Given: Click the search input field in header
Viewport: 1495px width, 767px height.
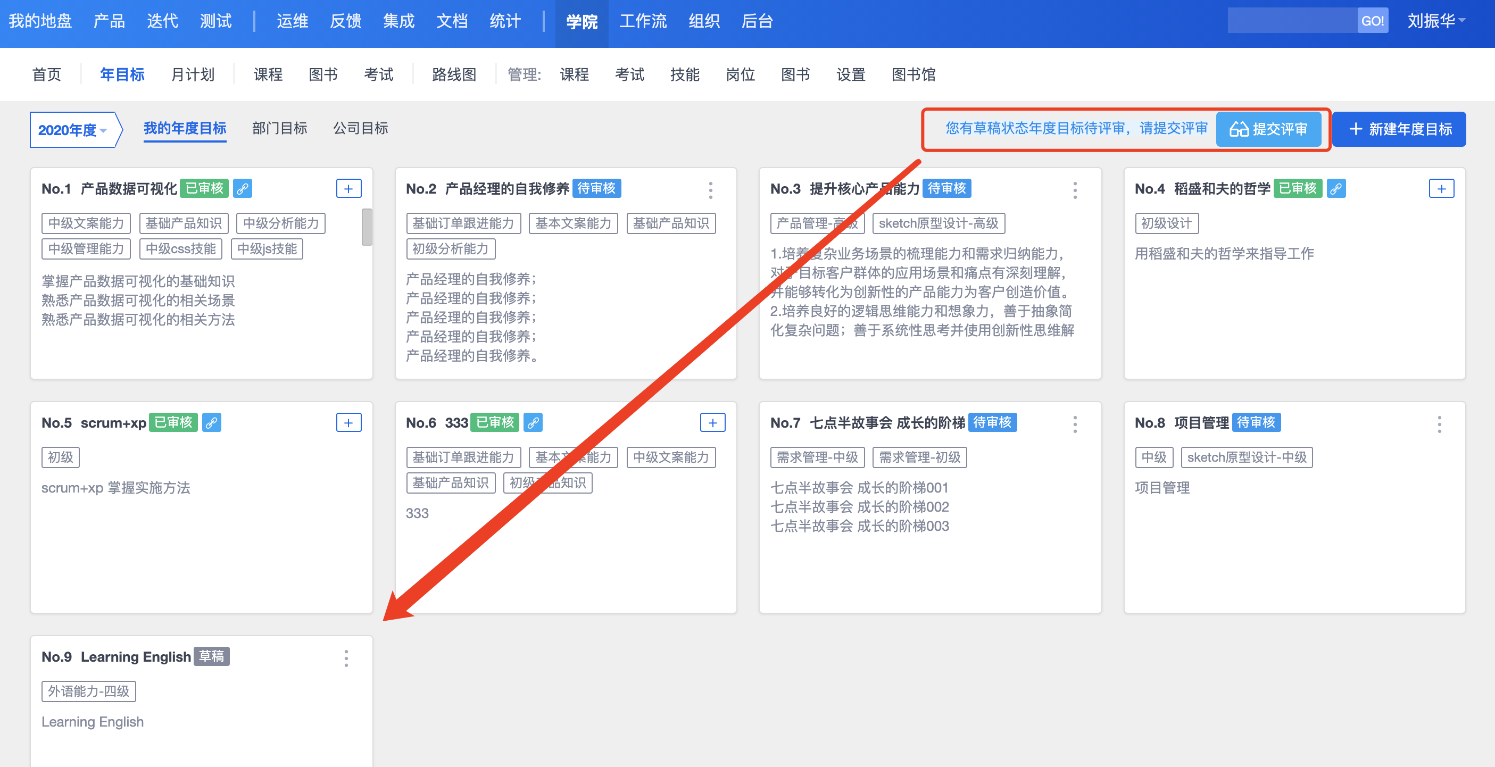Looking at the screenshot, I should (1292, 21).
